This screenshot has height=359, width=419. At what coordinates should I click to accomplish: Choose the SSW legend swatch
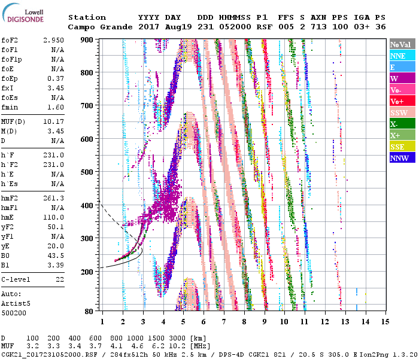point(402,112)
